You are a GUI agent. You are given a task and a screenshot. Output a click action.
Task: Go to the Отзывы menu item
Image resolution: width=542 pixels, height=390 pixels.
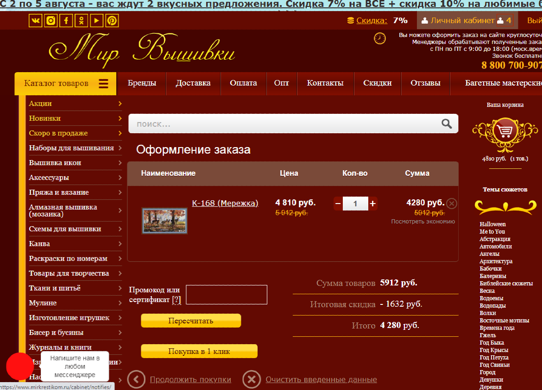coord(425,83)
